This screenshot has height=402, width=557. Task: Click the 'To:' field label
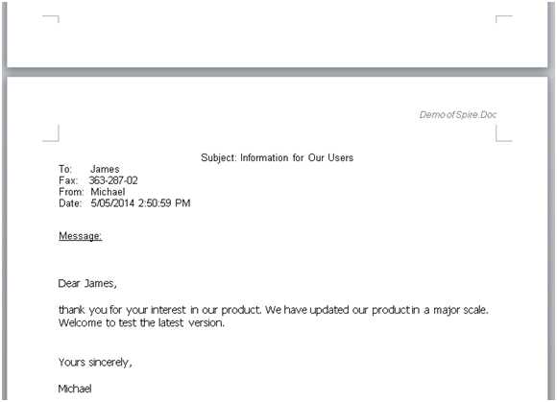65,169
